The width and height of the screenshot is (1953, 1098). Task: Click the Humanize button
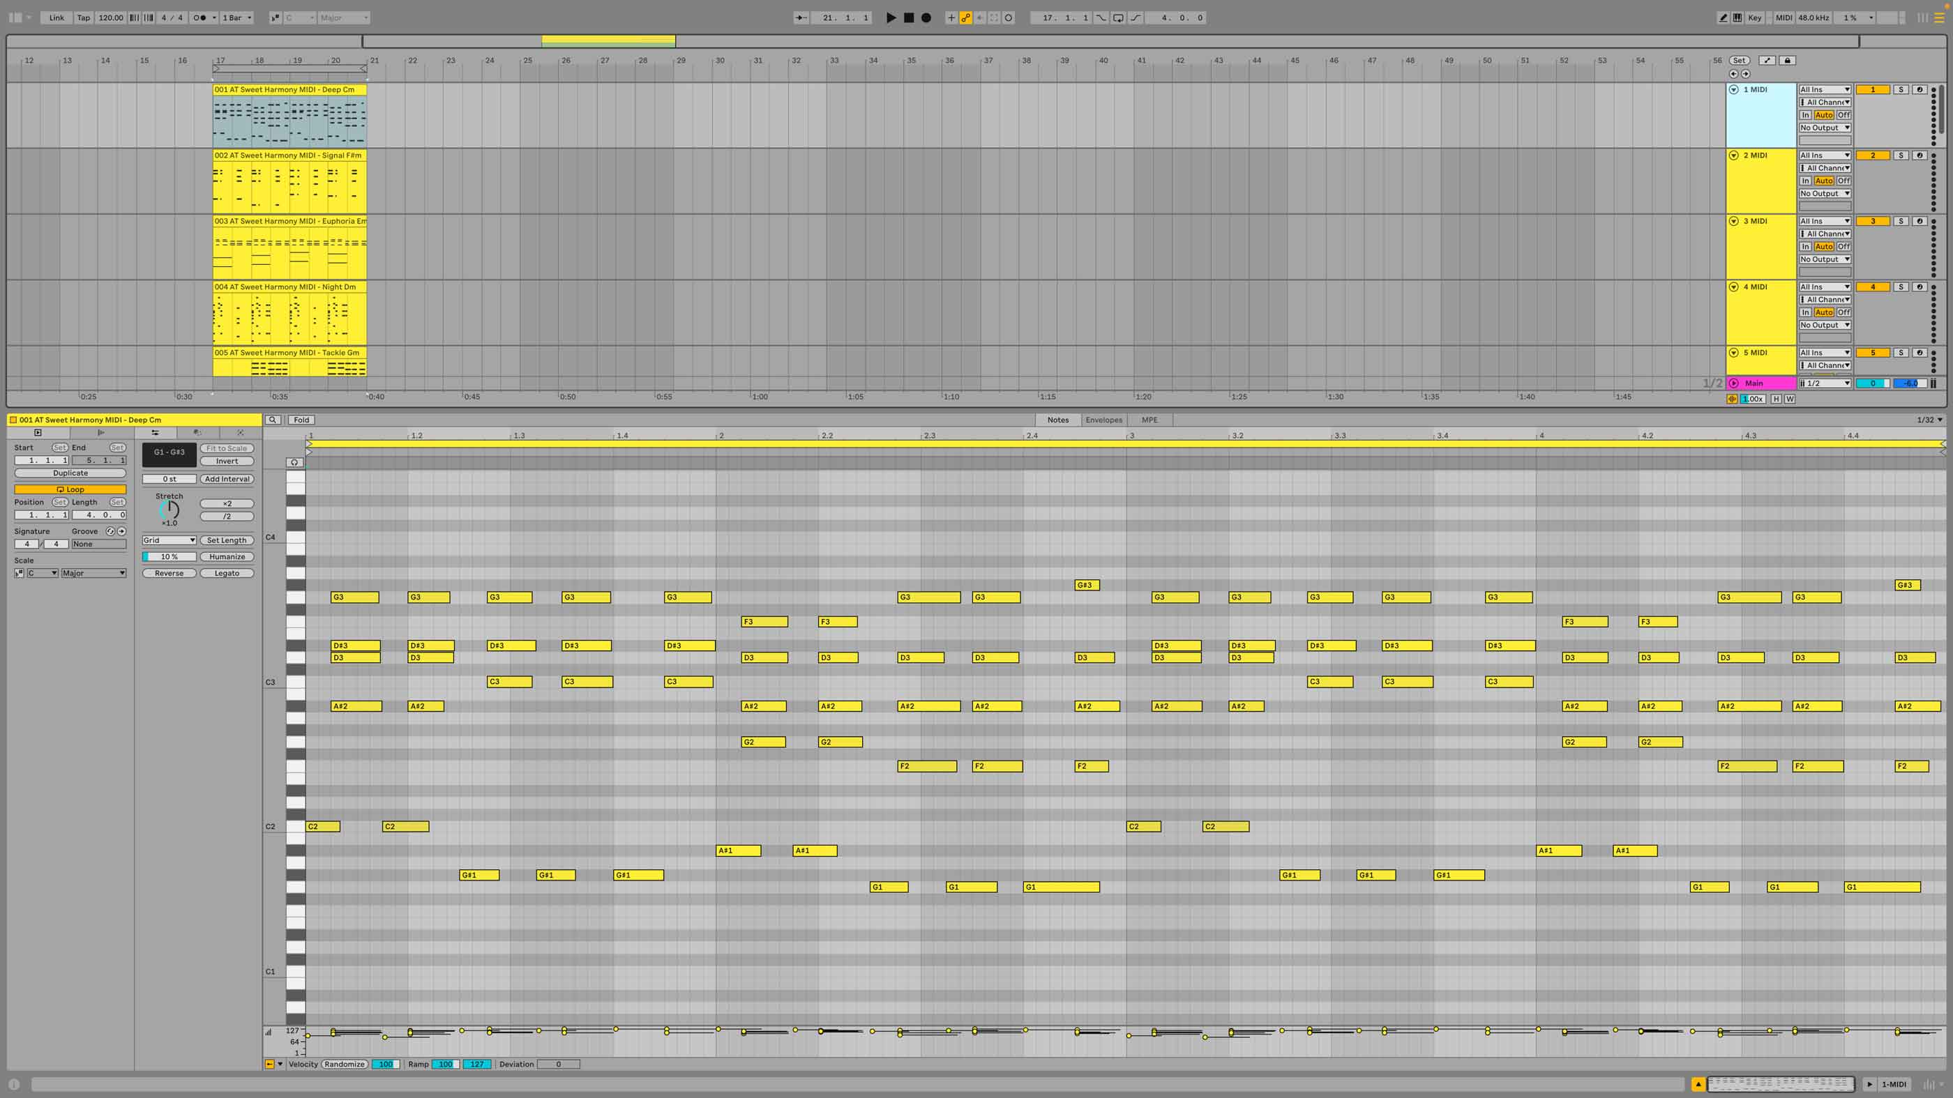227,556
